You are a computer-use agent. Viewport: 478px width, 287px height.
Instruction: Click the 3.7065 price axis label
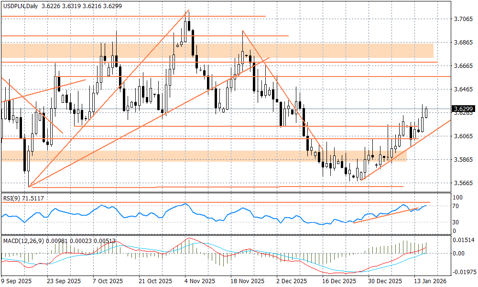(463, 19)
